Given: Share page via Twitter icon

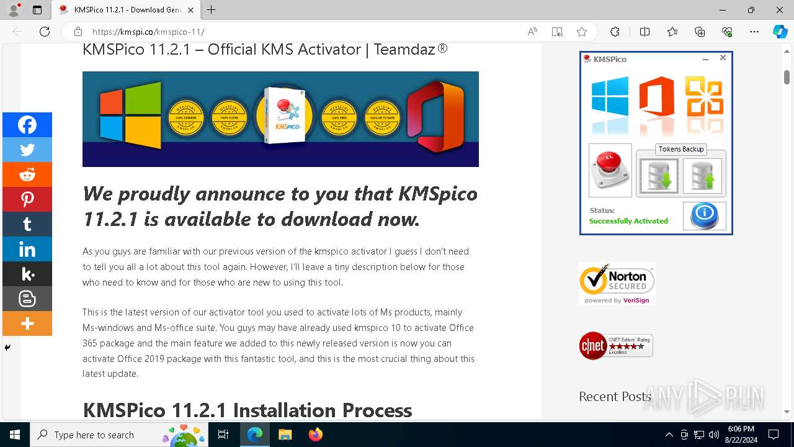Looking at the screenshot, I should pyautogui.click(x=27, y=150).
